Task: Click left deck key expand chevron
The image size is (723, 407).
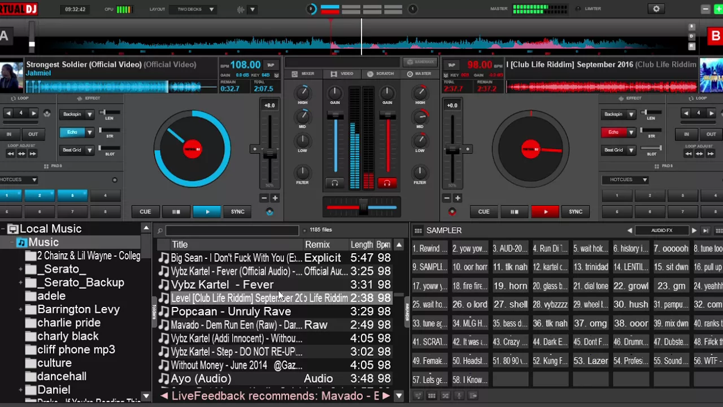Action: coord(276,75)
